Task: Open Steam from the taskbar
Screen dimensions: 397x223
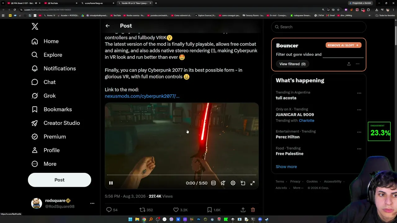Action: [x=267, y=219]
